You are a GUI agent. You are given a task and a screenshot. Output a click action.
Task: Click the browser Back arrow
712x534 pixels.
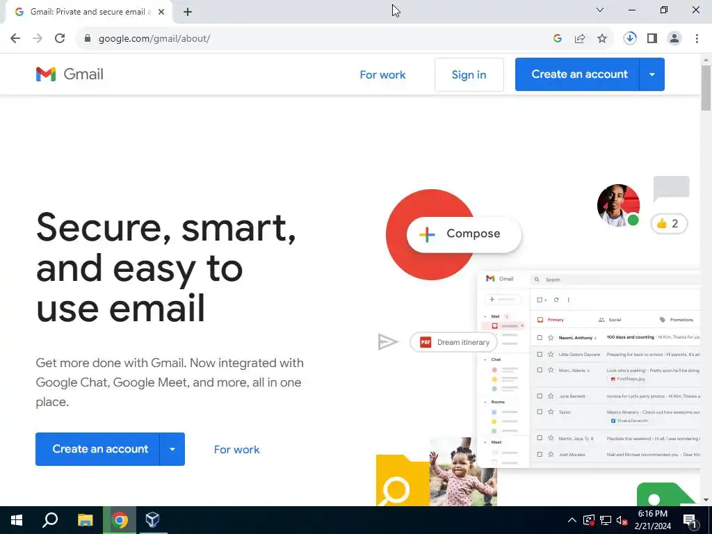pos(15,38)
